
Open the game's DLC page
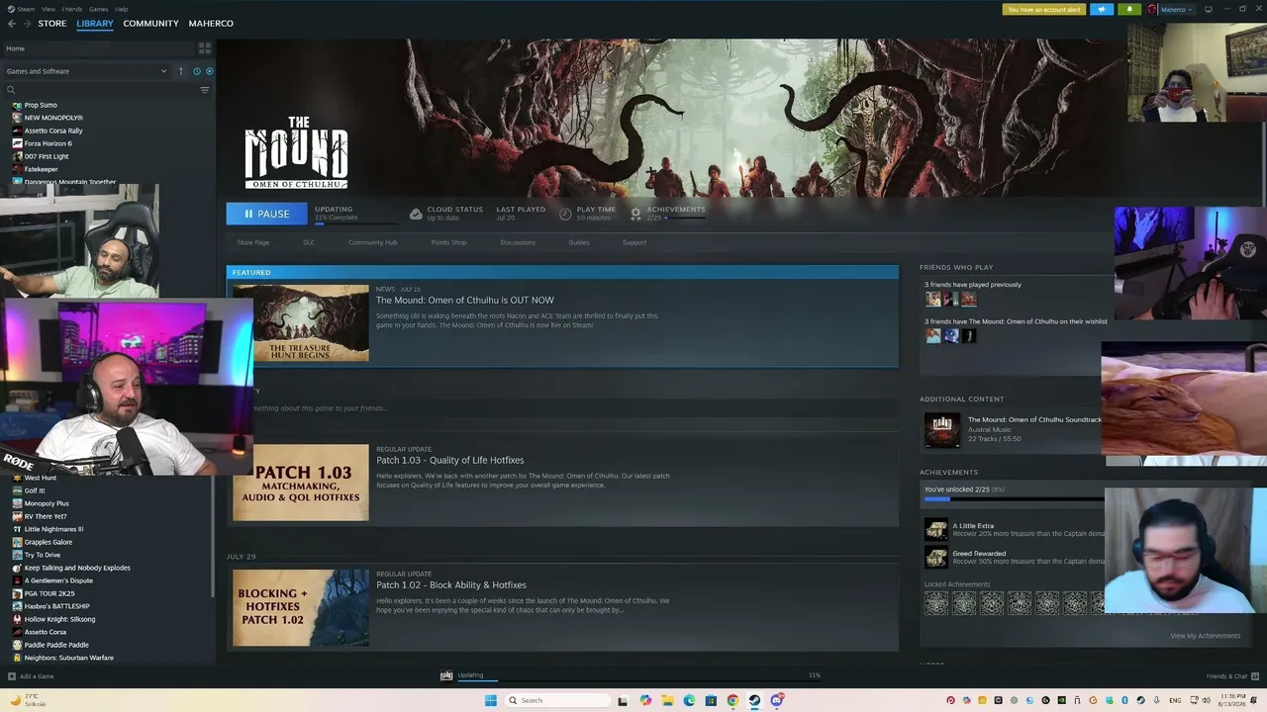tap(309, 242)
